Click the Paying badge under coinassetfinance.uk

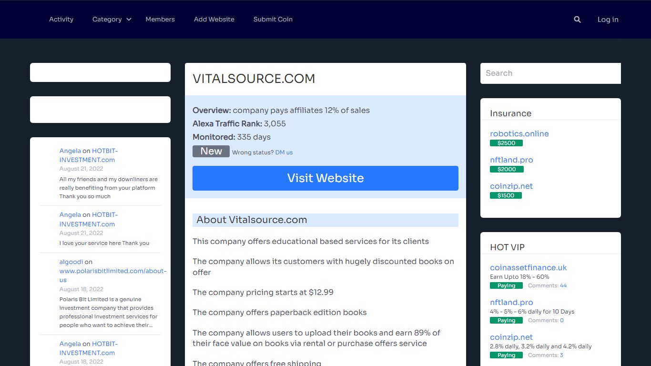506,285
